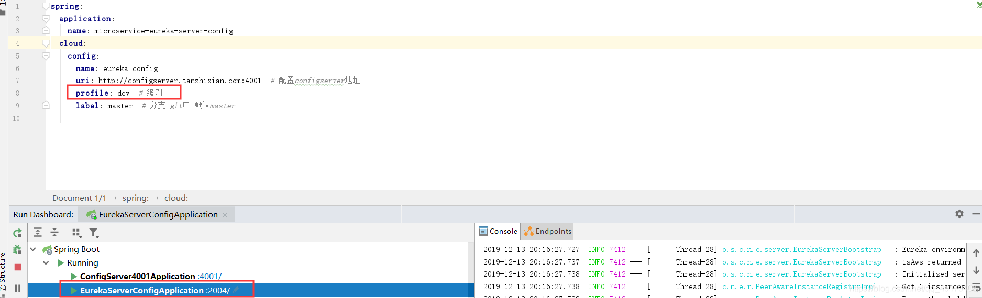982x298 pixels.
Task: Fold the config: block at line 5
Action: (x=46, y=56)
